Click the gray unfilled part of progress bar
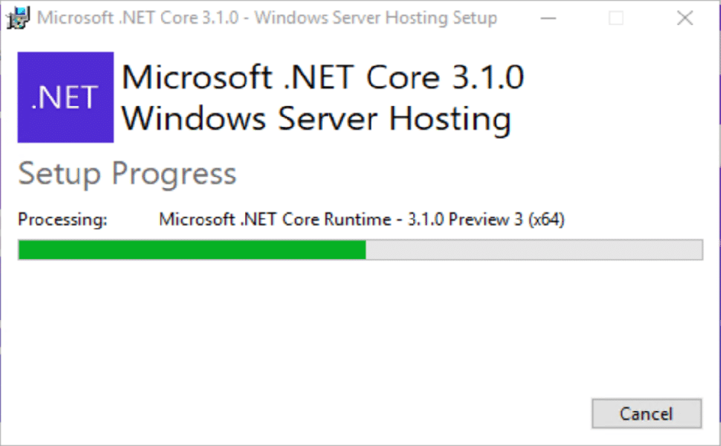The height and width of the screenshot is (446, 721). coord(535,250)
